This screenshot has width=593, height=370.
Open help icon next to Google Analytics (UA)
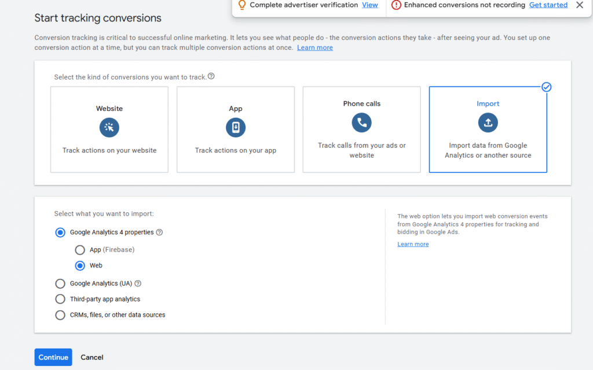point(138,284)
